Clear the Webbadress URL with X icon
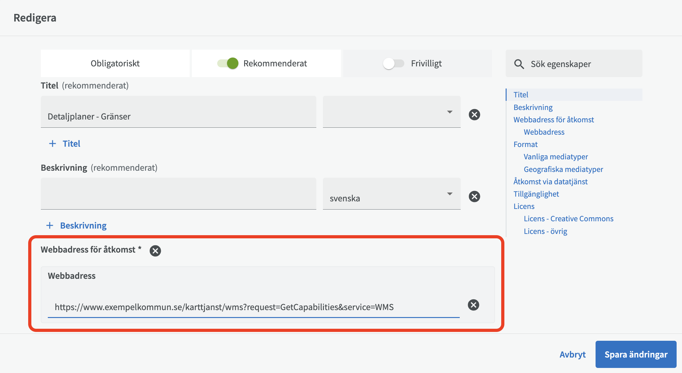This screenshot has height=373, width=682. [473, 305]
